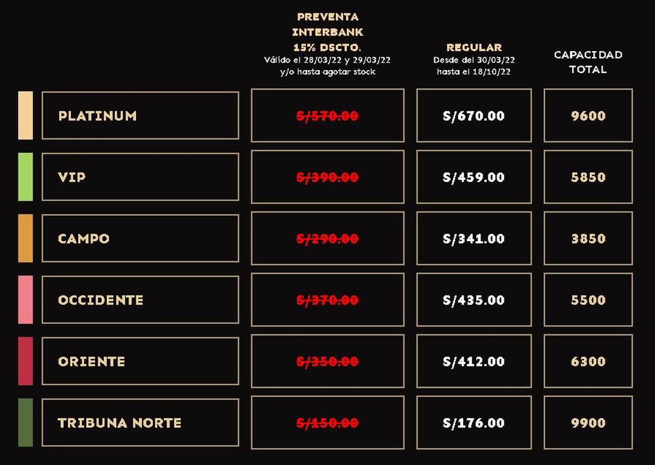Click the Capacidad Total column header
The image size is (655, 465).
pyautogui.click(x=588, y=62)
